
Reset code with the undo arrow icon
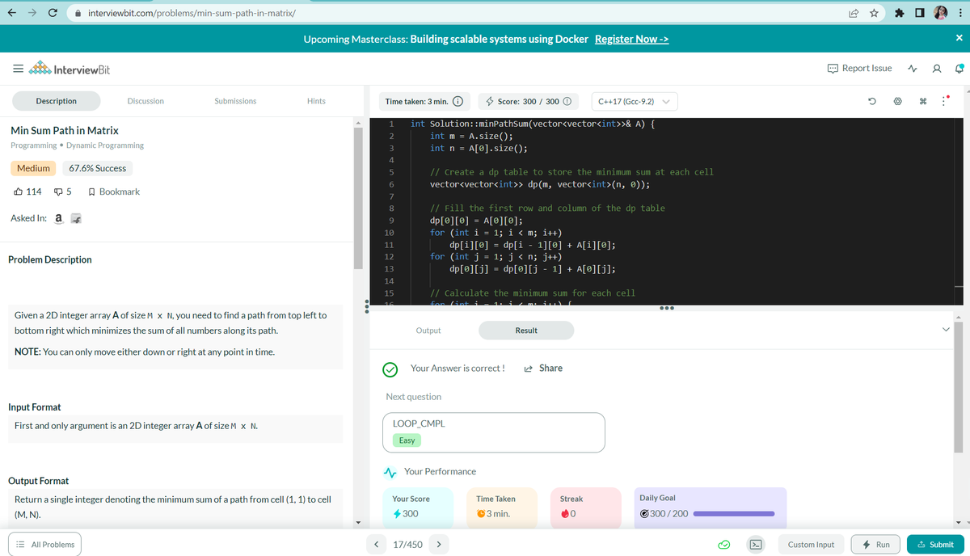click(872, 102)
